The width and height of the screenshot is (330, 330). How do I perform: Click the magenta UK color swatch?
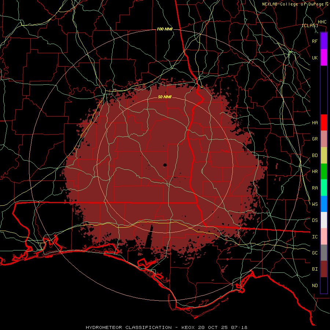[x=324, y=58]
